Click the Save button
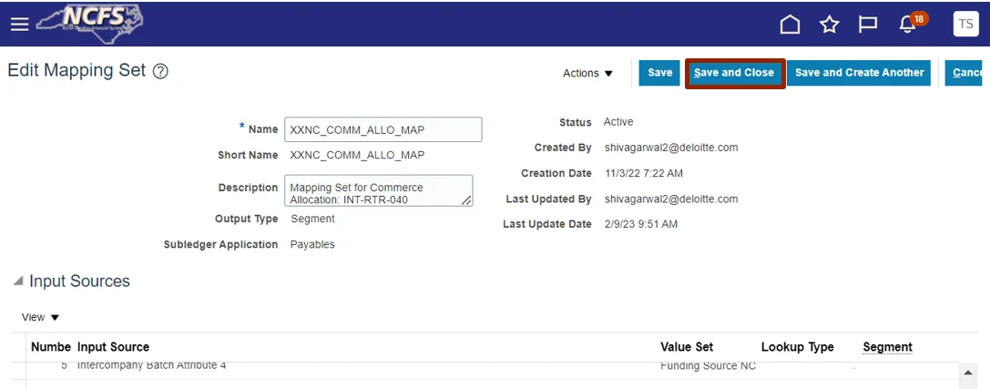Screen dimensions: 990x389 coord(659,73)
